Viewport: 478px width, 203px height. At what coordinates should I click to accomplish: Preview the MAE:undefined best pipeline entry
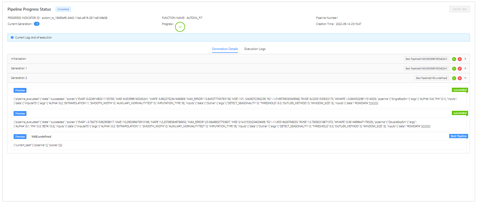(x=20, y=137)
